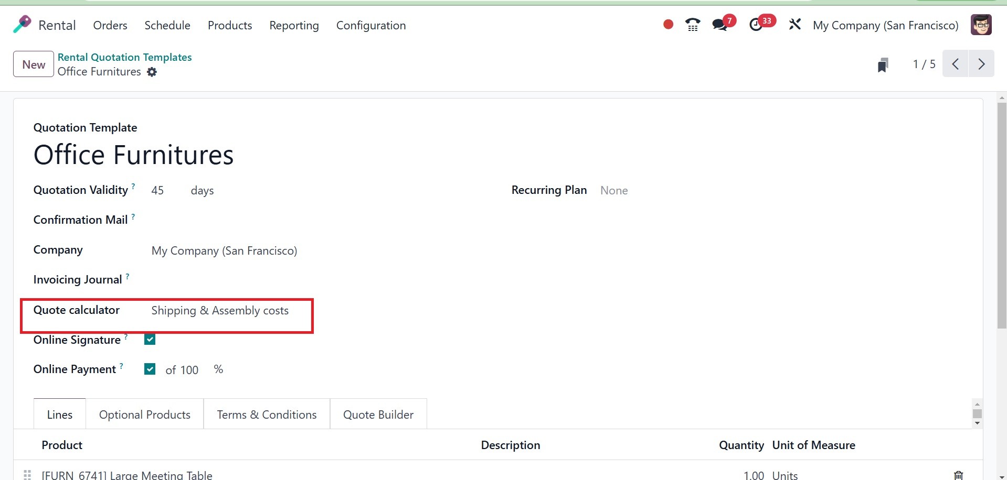Click the 1.00 quantity cell
Screen dimensions: 1007x480
point(754,475)
